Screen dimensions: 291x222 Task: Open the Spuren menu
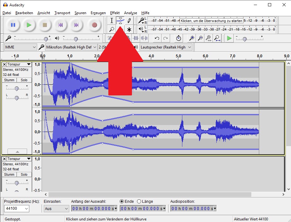pyautogui.click(x=80, y=13)
